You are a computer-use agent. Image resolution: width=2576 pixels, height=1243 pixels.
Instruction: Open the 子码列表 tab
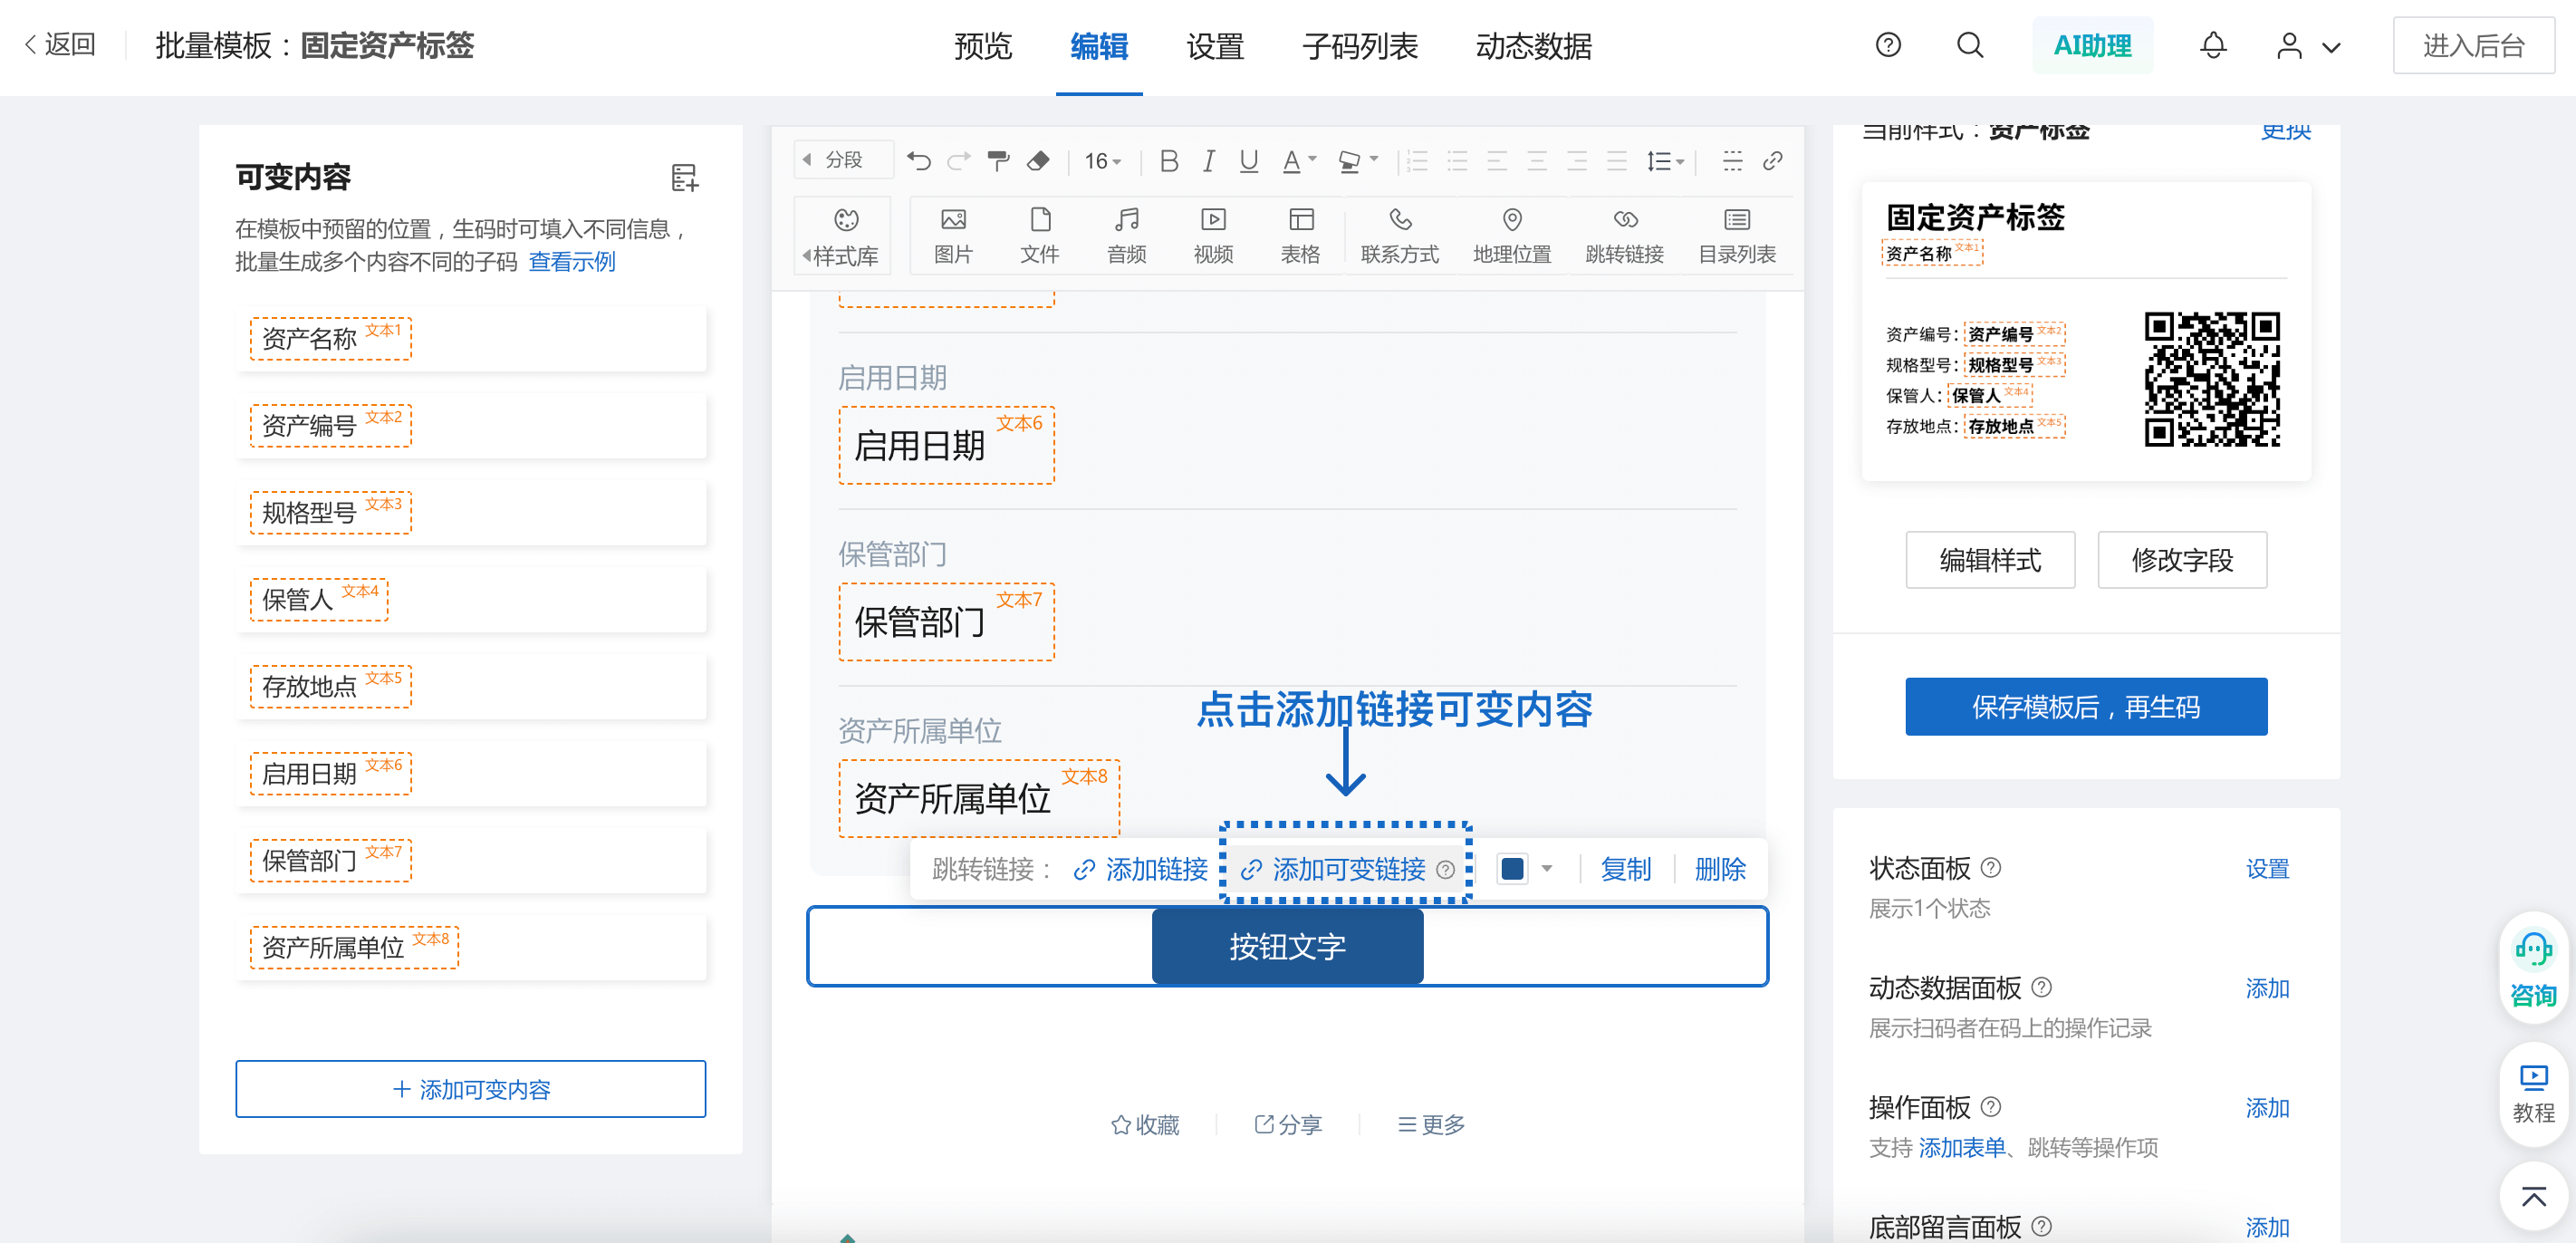tap(1360, 47)
